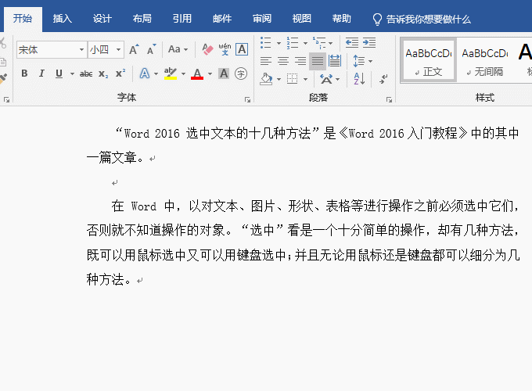Toggle bold formatting
This screenshot has width=532, height=391.
(x=24, y=74)
